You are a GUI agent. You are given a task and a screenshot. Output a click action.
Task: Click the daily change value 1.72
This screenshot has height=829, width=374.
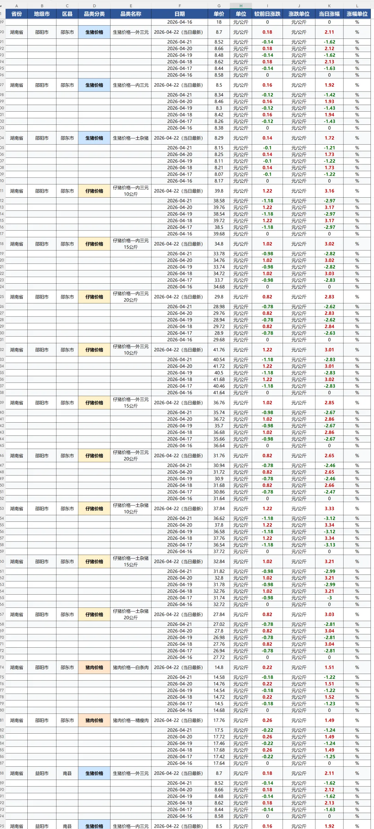pyautogui.click(x=329, y=138)
